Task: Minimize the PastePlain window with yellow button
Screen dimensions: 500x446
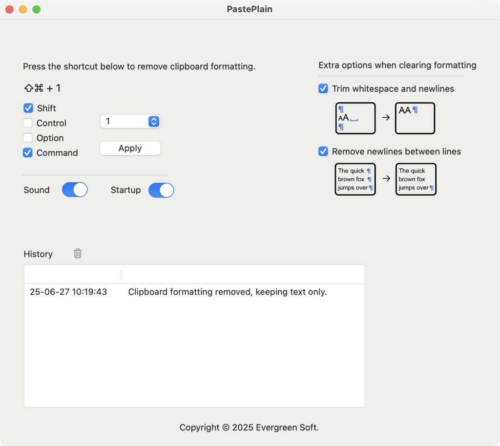Action: [23, 9]
